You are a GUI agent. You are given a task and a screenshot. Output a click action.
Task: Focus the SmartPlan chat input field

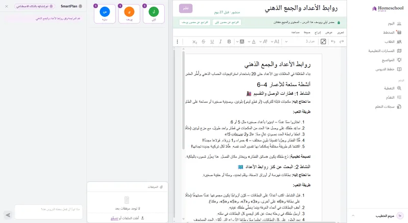(x=48, y=212)
